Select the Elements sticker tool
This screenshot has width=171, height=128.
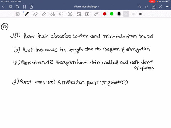[70, 14]
